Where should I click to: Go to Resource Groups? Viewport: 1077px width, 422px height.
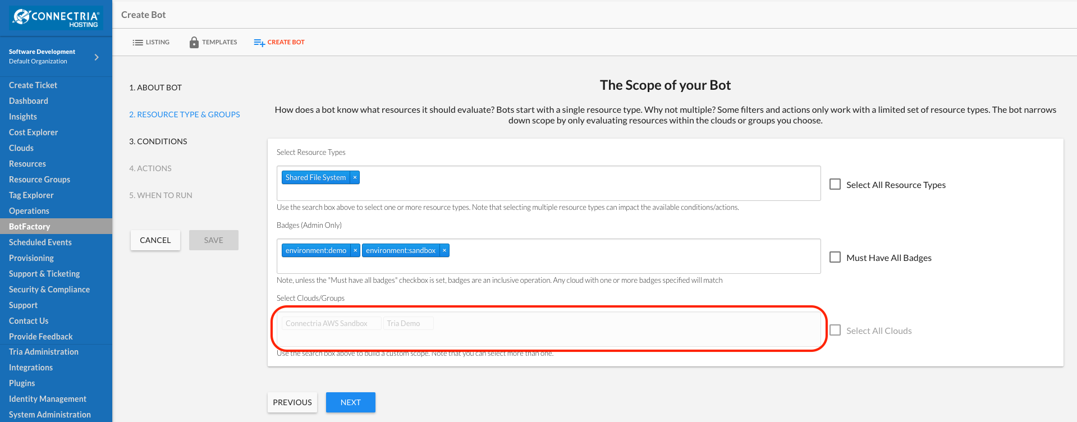coord(40,180)
